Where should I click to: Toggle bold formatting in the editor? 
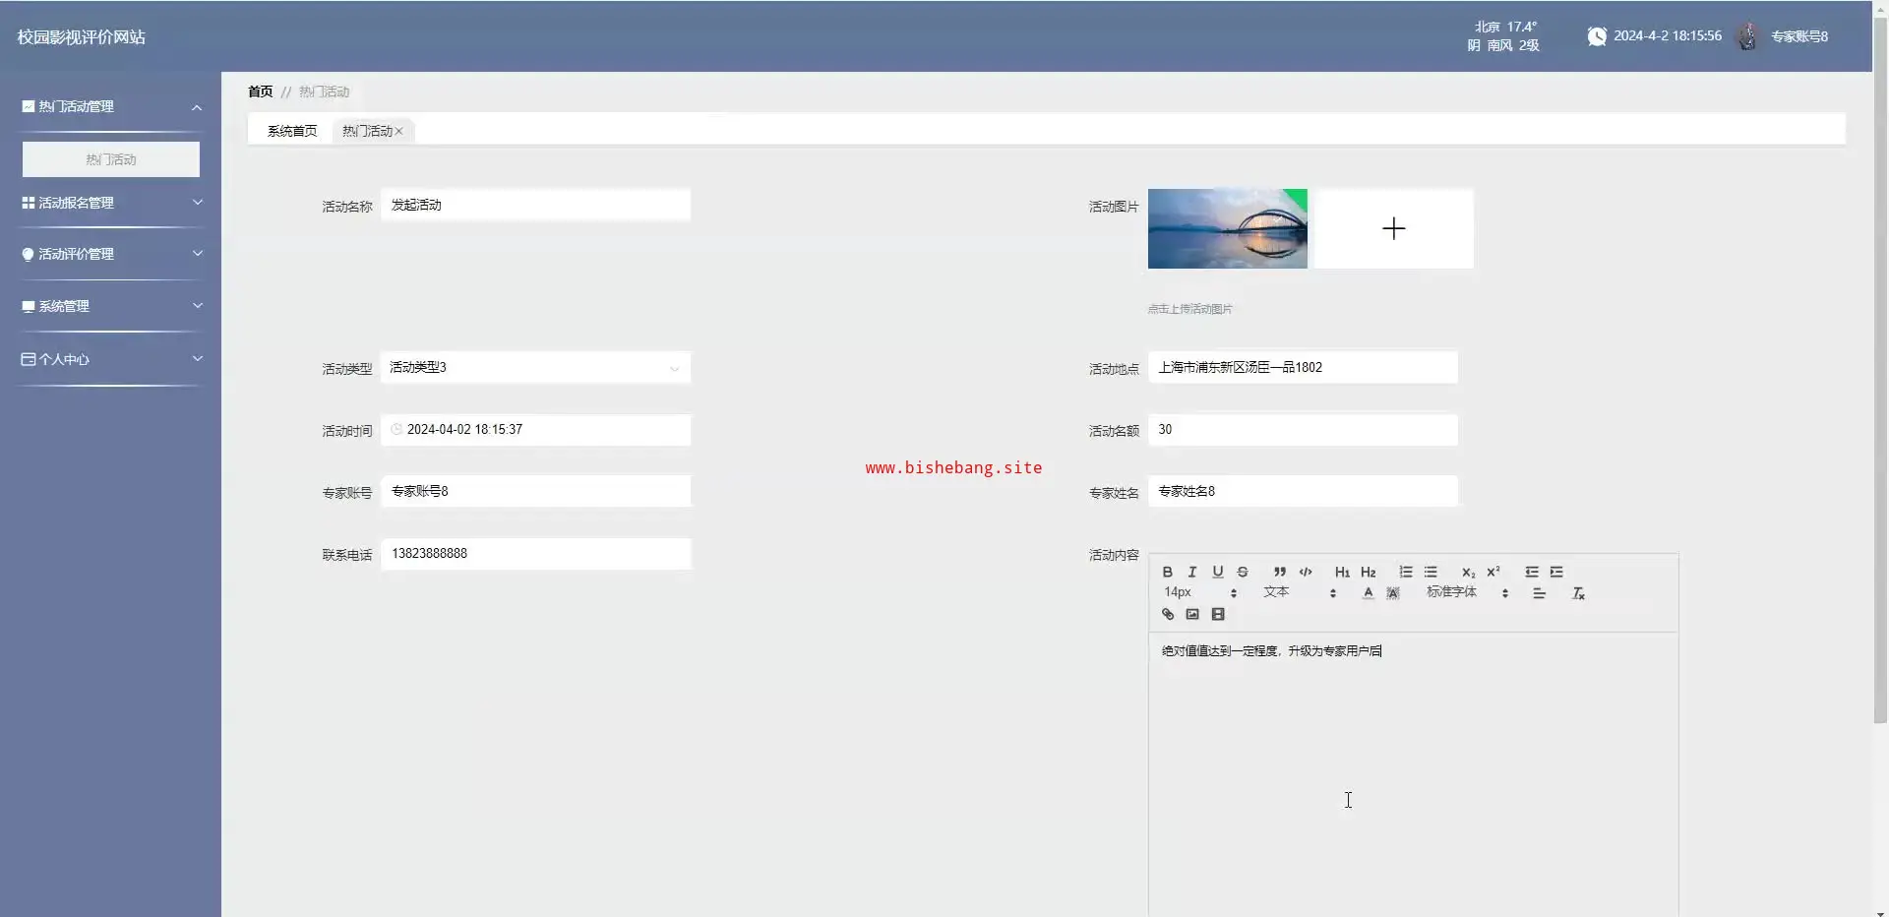[1168, 572]
